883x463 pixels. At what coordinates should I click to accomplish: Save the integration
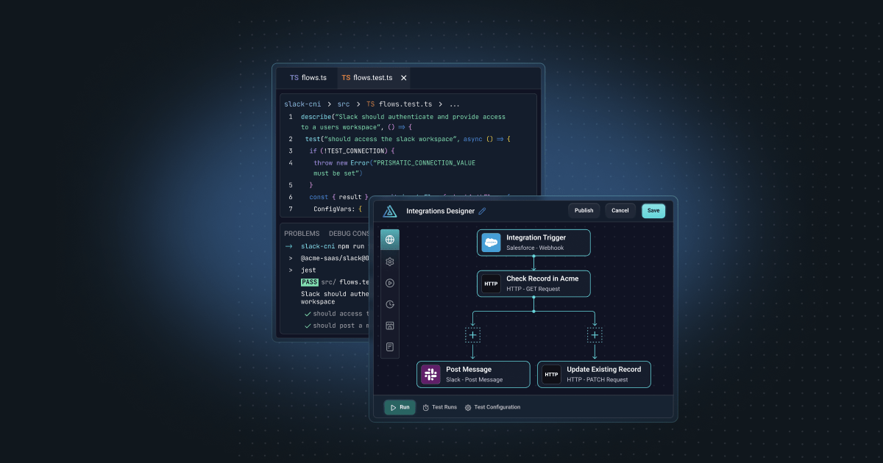pos(653,211)
